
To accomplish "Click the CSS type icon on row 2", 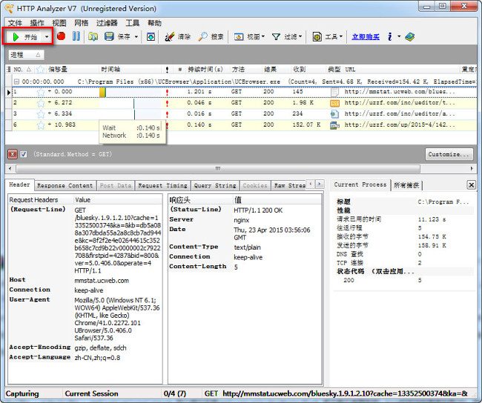I will coord(334,103).
